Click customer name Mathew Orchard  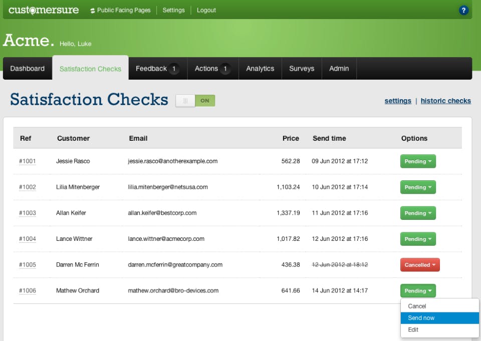point(78,290)
